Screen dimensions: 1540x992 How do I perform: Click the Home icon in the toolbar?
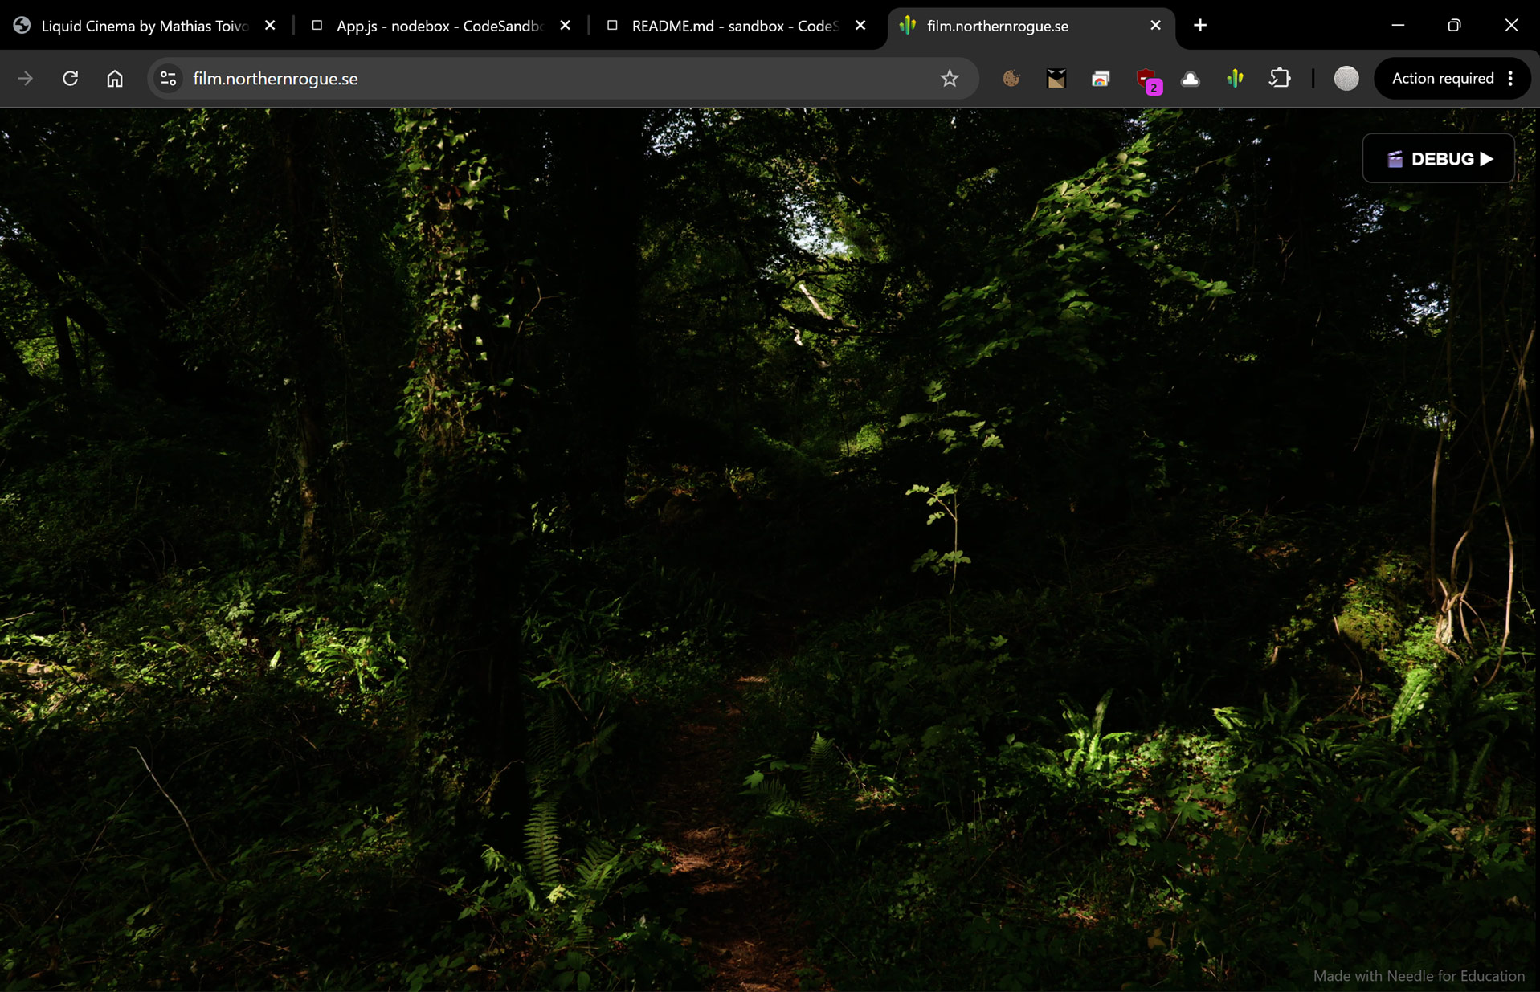pos(114,78)
